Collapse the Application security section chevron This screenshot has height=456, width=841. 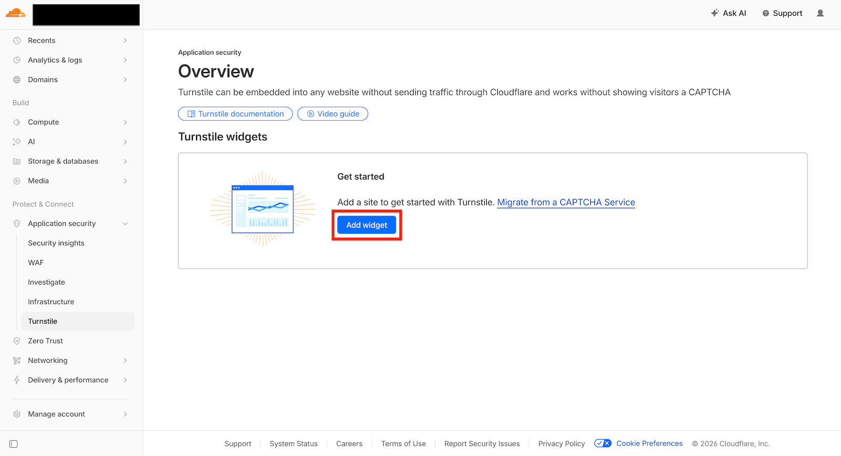[x=125, y=224]
